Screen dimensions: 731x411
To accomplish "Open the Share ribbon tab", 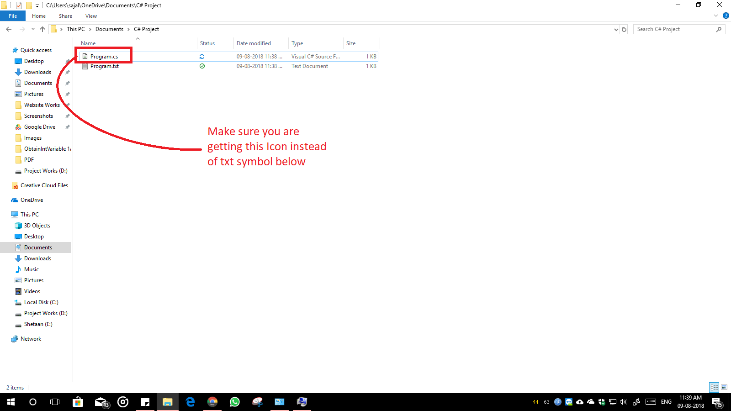I will pos(65,16).
